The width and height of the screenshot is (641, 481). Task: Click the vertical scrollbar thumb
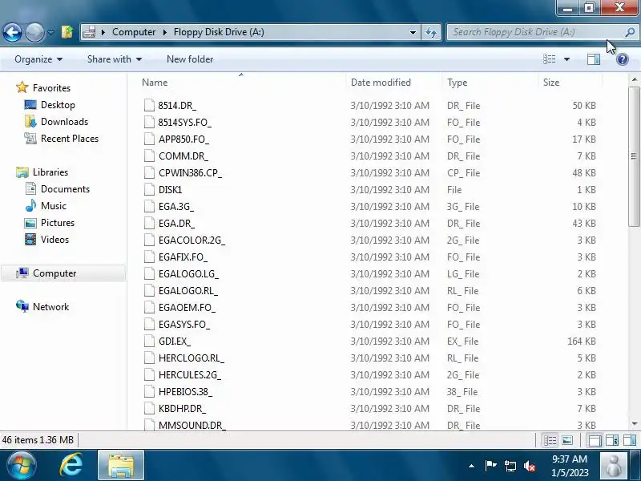pyautogui.click(x=634, y=156)
